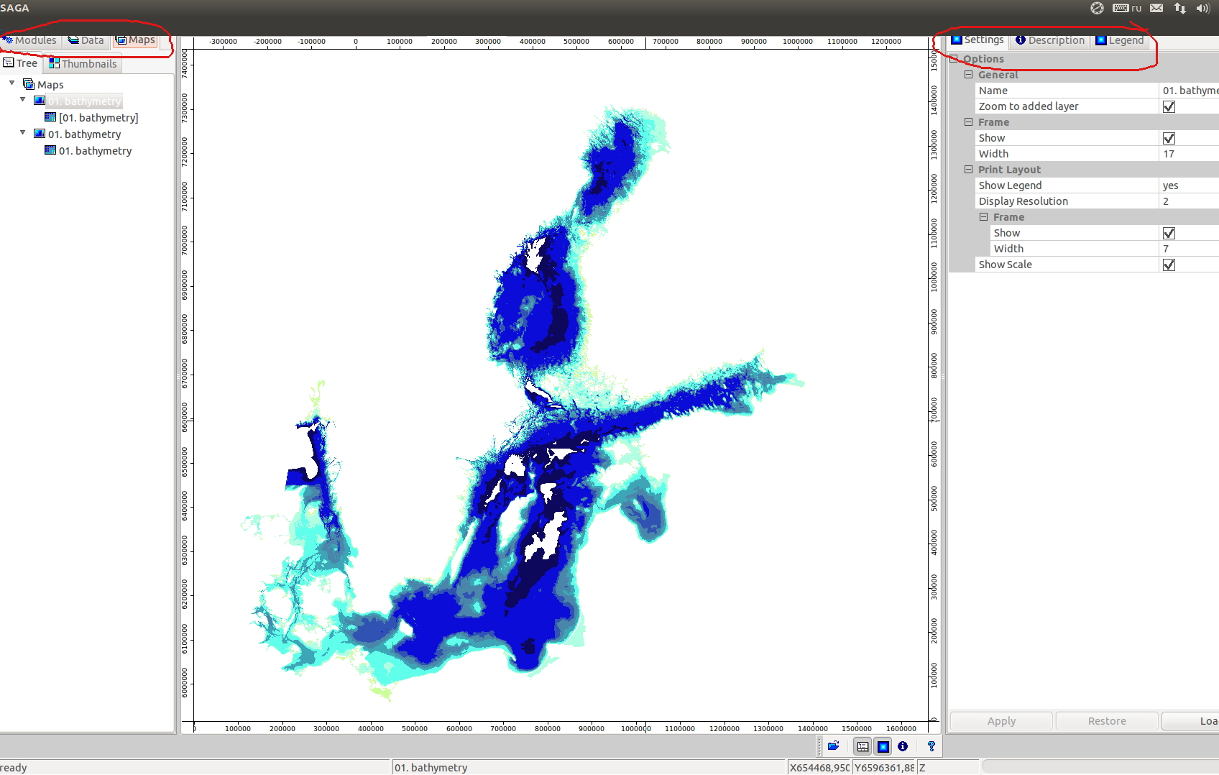
Task: Disable the Show Scale checkbox
Action: click(x=1169, y=265)
